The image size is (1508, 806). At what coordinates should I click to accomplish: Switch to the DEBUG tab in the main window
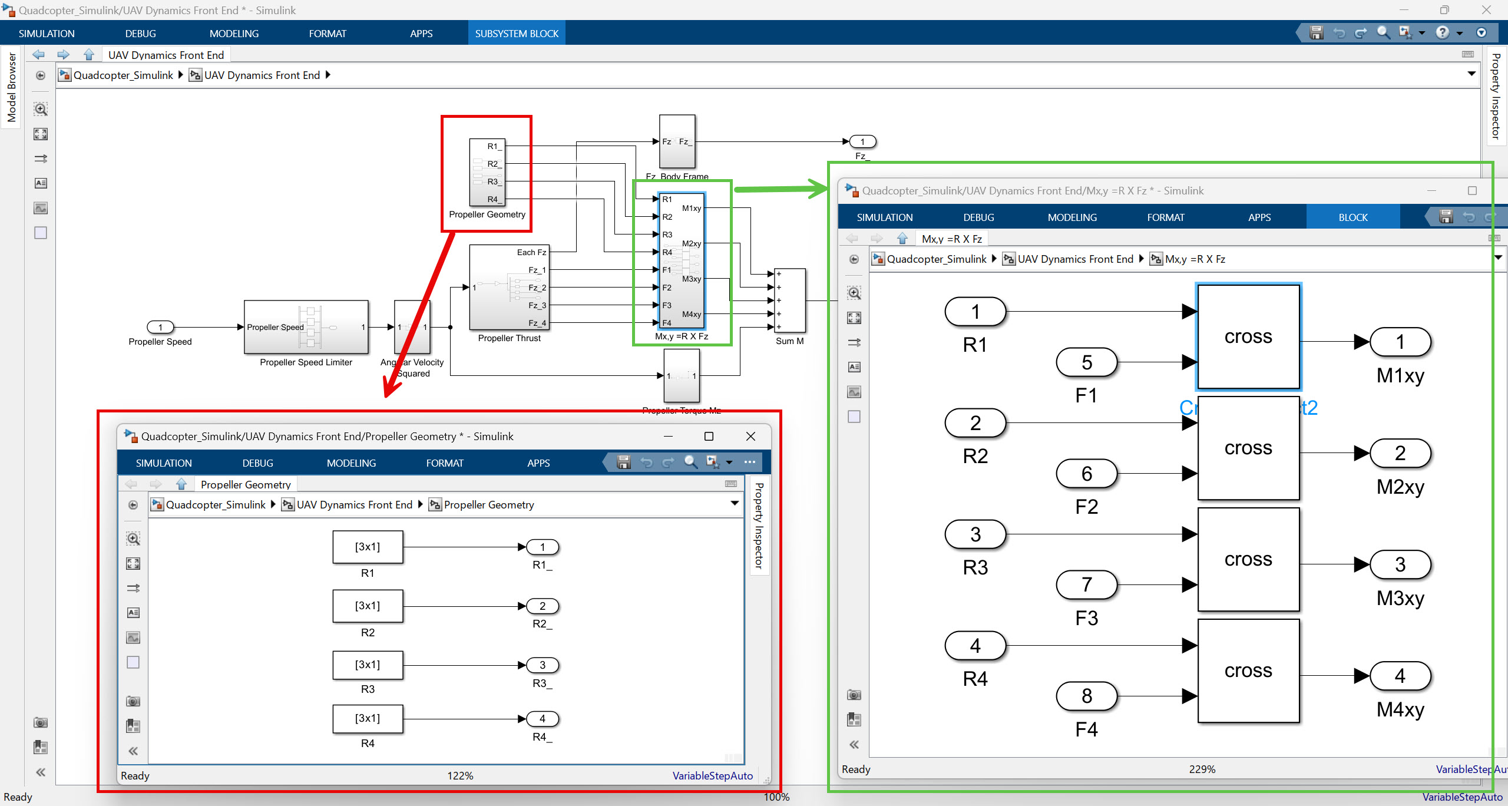(140, 34)
